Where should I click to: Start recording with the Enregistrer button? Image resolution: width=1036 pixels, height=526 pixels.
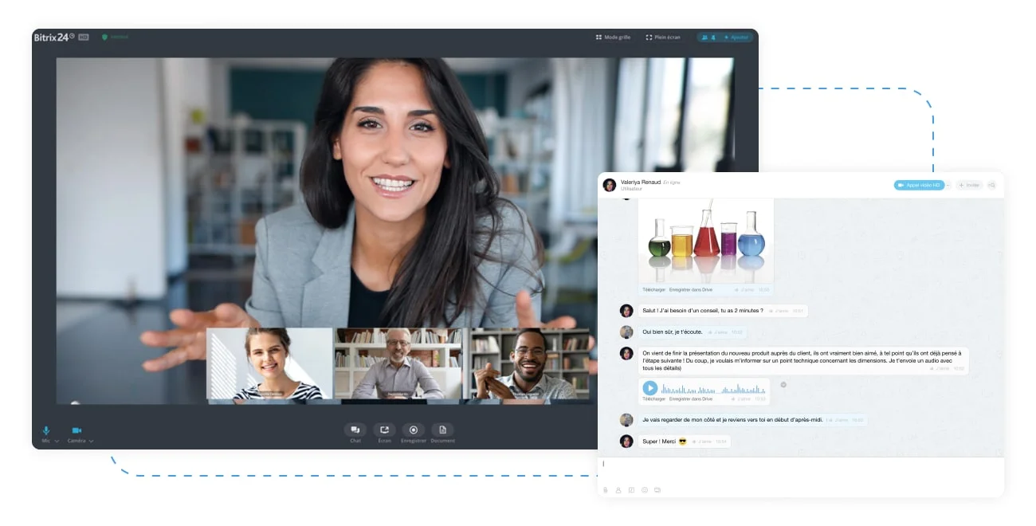coord(414,433)
